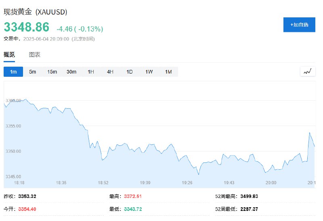Select the 1m timeframe
This screenshot has width=323, height=221.
tap(13, 72)
